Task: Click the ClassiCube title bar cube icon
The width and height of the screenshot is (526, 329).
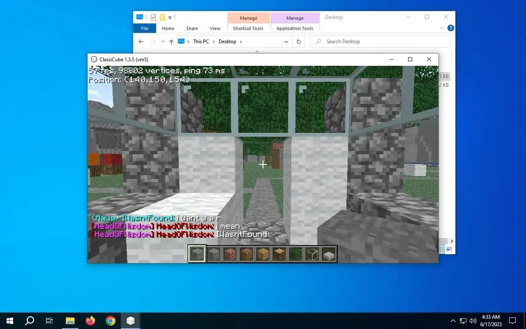Action: (x=94, y=59)
